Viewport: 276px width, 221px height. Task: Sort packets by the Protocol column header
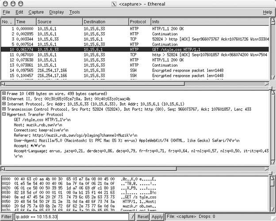coord(139,22)
